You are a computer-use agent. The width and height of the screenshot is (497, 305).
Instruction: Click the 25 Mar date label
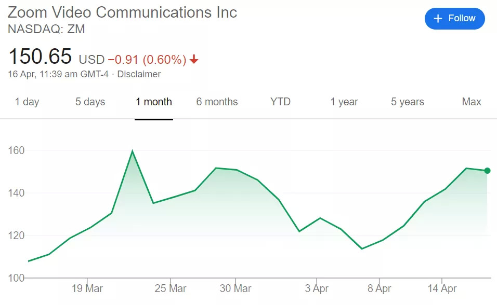tap(171, 288)
